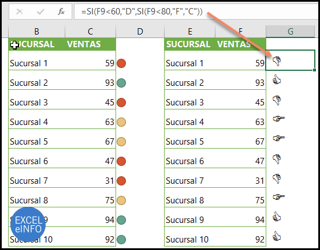Select the thumbs-down icon beside Sucursal 7
Screen dimensions: 320x250
tap(277, 179)
